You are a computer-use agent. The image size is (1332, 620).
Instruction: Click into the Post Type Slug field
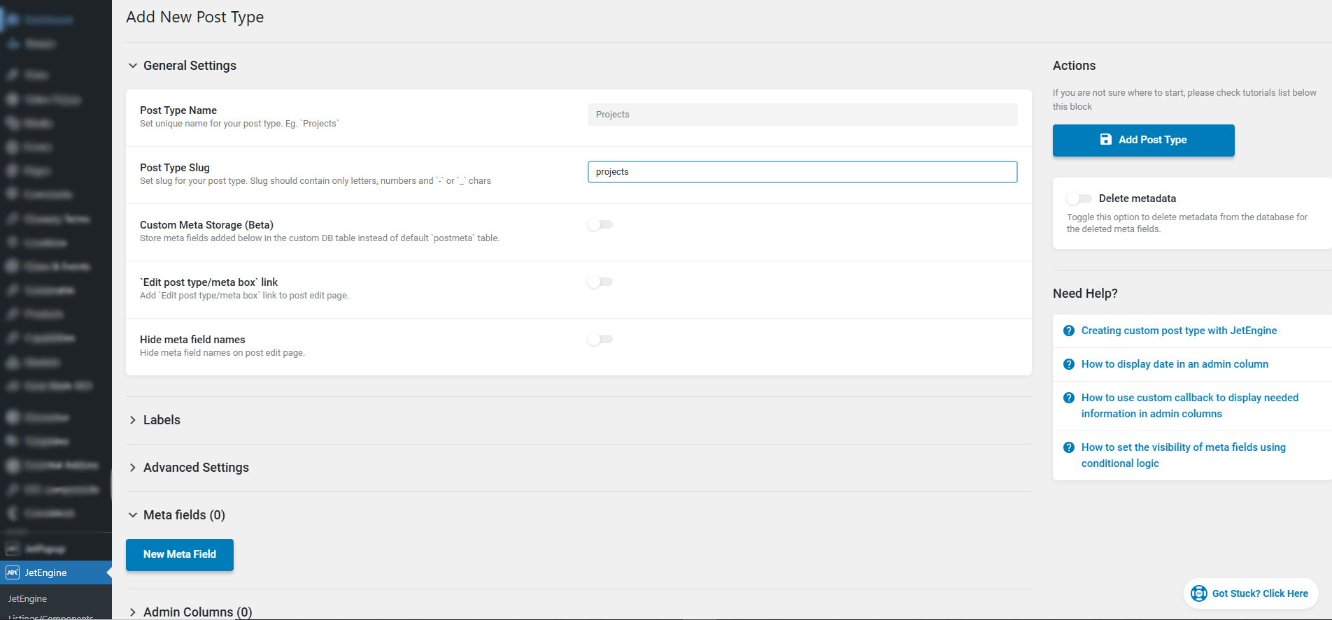coord(802,172)
